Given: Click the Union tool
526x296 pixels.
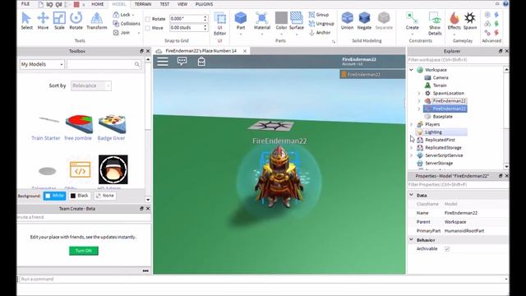Looking at the screenshot, I should click(x=347, y=21).
